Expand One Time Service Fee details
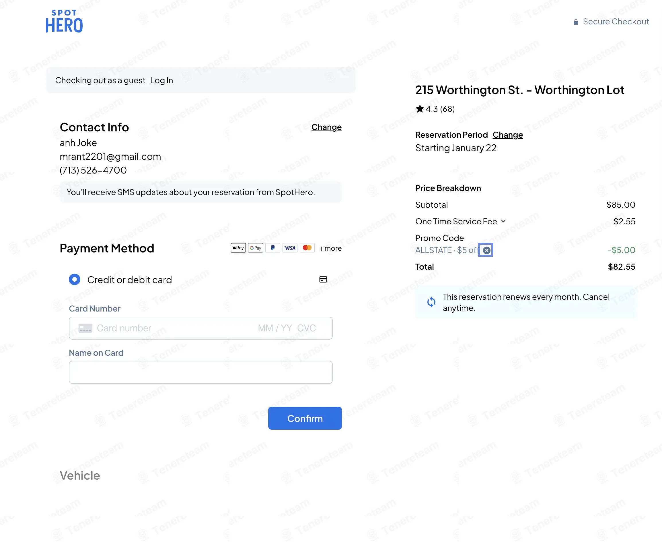Viewport: 662px width, 545px height. tap(503, 221)
